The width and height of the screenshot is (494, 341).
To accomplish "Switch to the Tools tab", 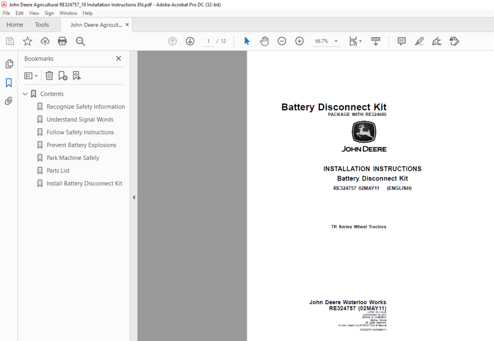I will [42, 25].
